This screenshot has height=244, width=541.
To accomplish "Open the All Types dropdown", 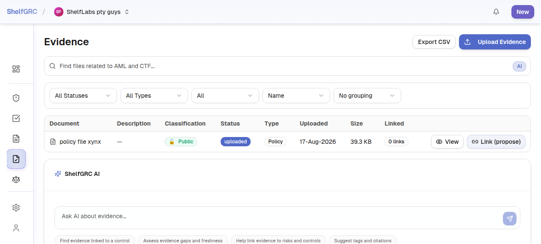I will [x=154, y=96].
